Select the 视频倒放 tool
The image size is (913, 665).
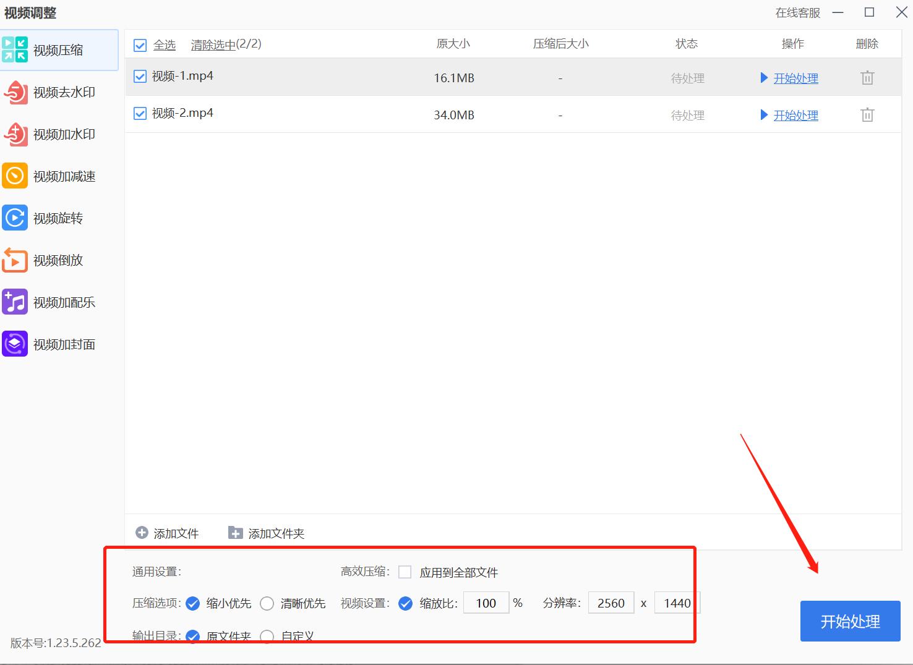coord(58,260)
